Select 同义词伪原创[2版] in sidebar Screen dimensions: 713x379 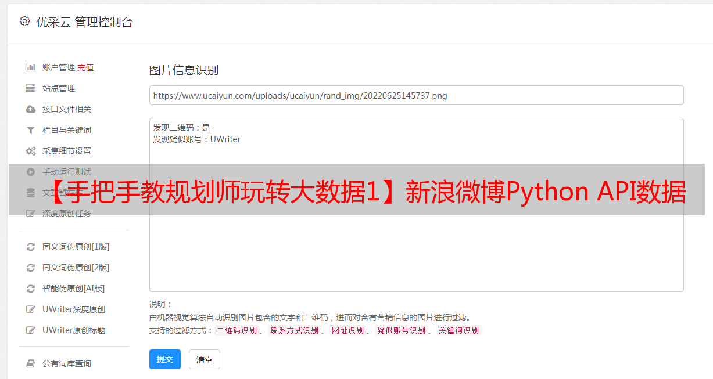point(76,268)
